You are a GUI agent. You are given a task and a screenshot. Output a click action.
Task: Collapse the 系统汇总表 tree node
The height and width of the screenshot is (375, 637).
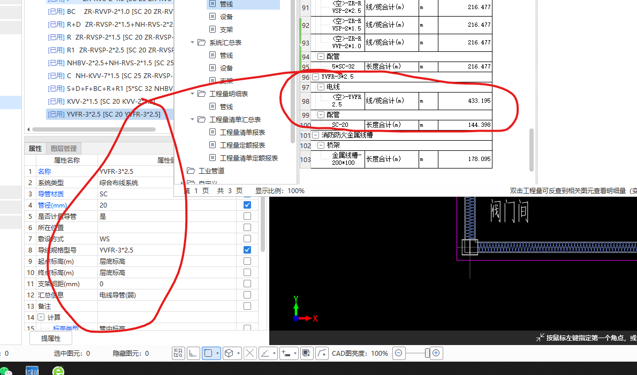193,42
